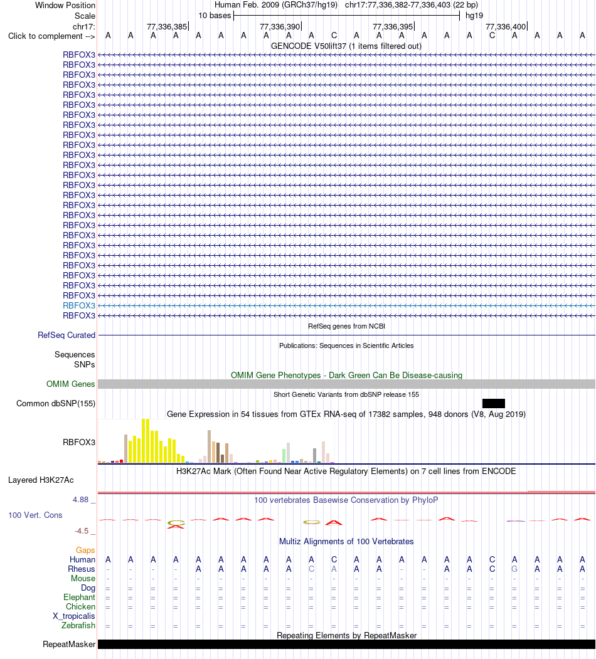Click the black RepeatMasker element bar
Screen dimensions: 596x659
346,645
